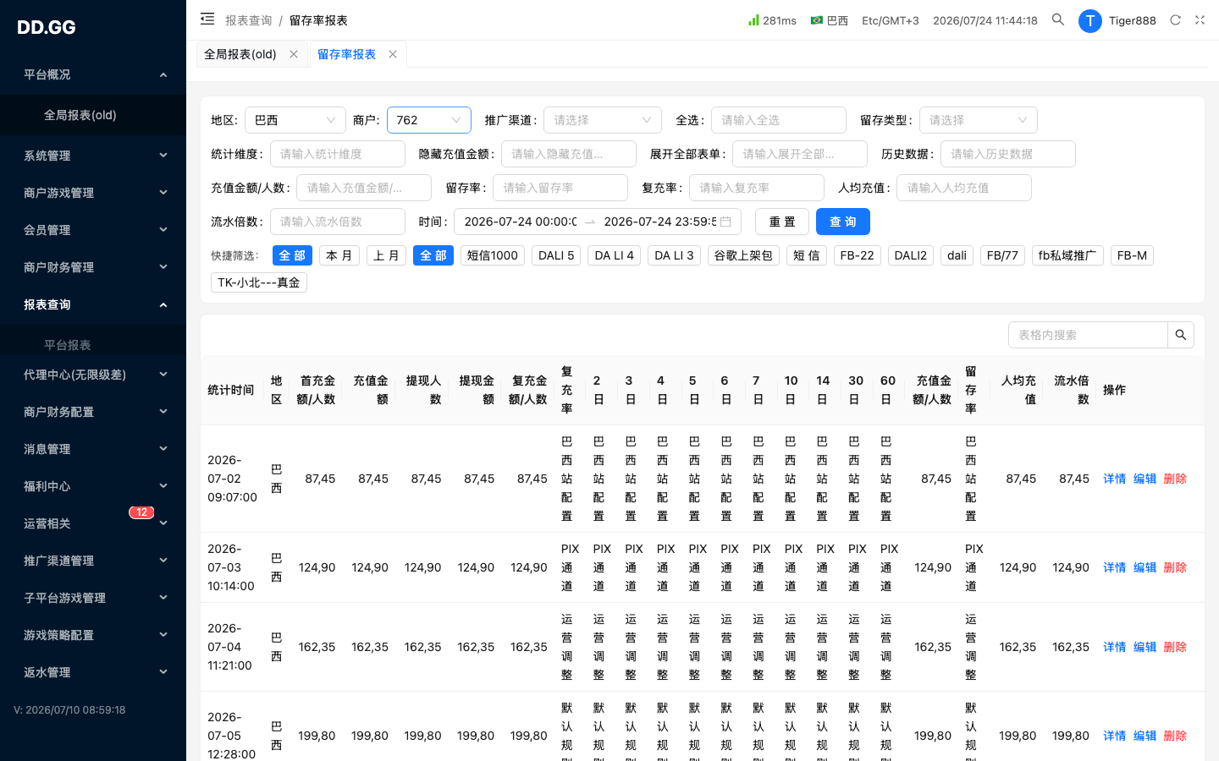Open 详情 for the 2026-07-02 row
Viewport: 1219px width, 761px height.
pos(1115,479)
